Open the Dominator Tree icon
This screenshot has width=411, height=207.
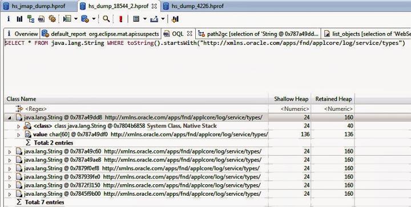click(x=31, y=19)
